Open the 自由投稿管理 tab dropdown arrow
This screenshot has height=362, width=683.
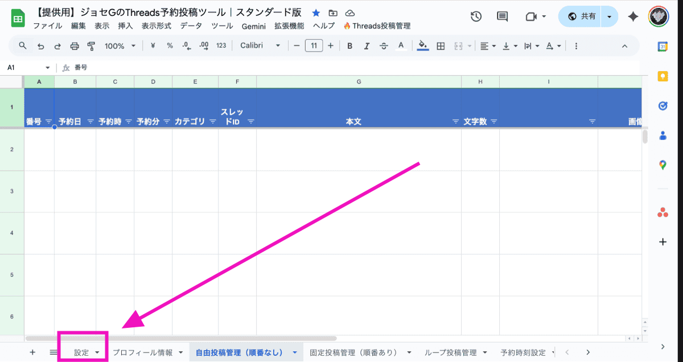[295, 353]
